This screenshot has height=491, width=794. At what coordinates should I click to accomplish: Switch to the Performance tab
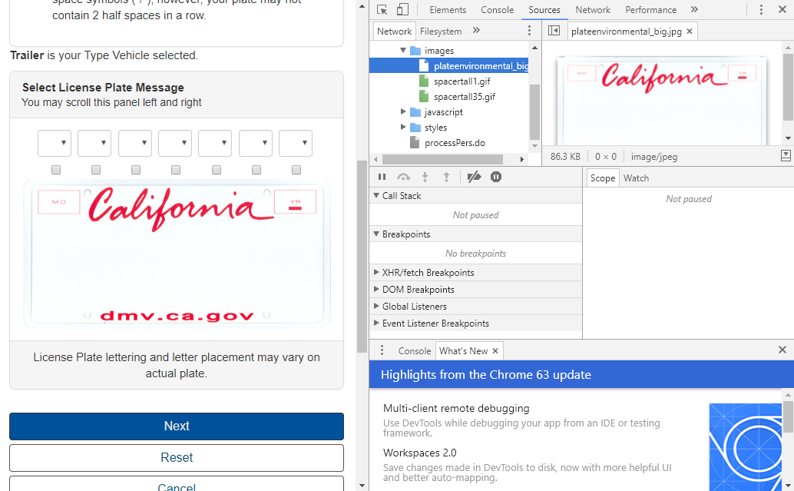[650, 10]
